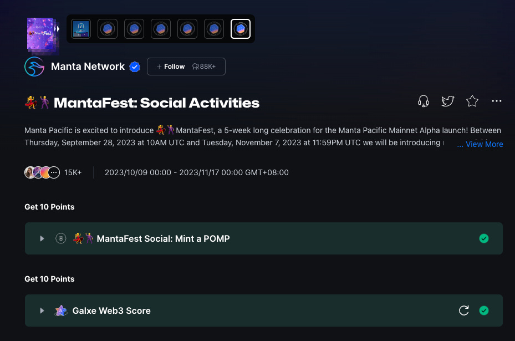Click the POMP task circle target icon
515x341 pixels.
pyautogui.click(x=61, y=238)
